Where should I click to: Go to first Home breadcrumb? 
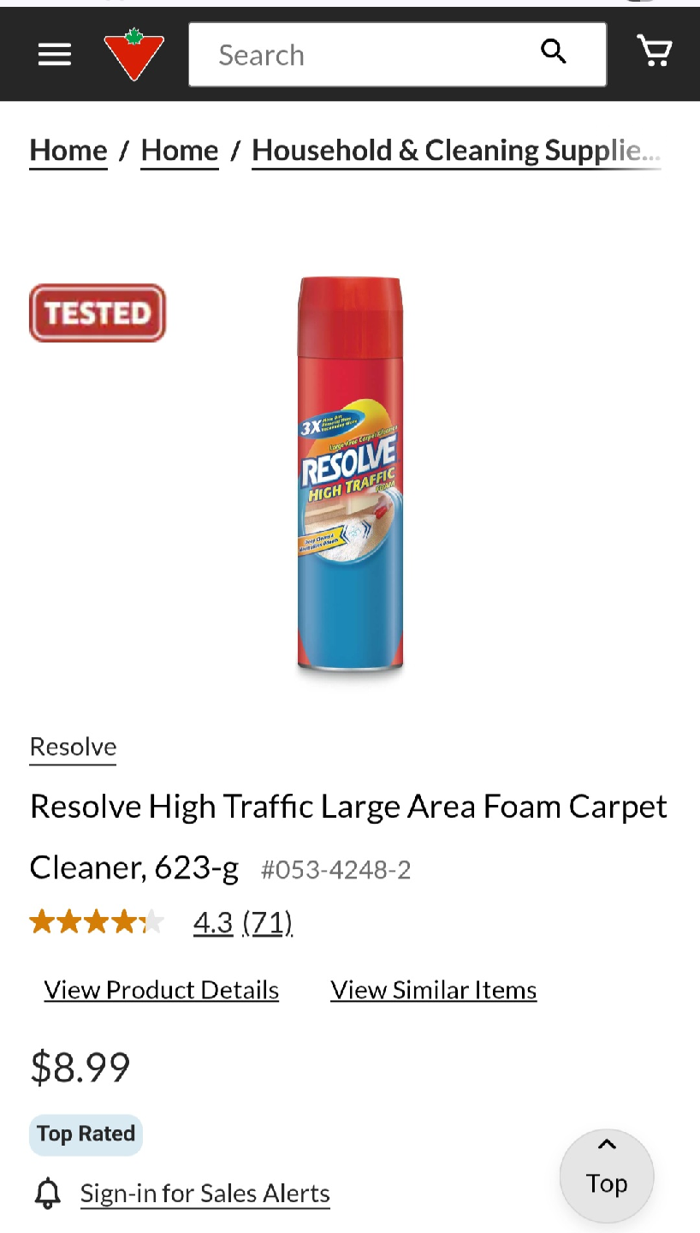click(68, 151)
